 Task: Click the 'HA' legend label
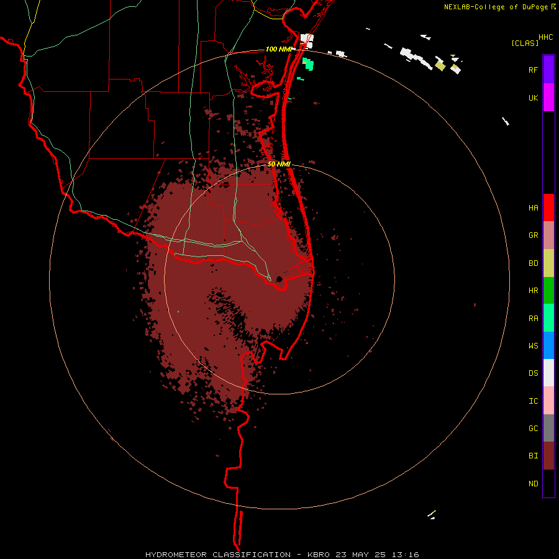(533, 208)
